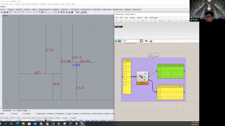
Task: Toggle Grasshopper preview eye icon
Action: 146,41
